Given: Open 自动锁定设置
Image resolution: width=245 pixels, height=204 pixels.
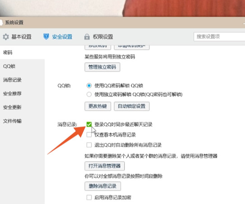Looking at the screenshot, I should pos(132,106).
